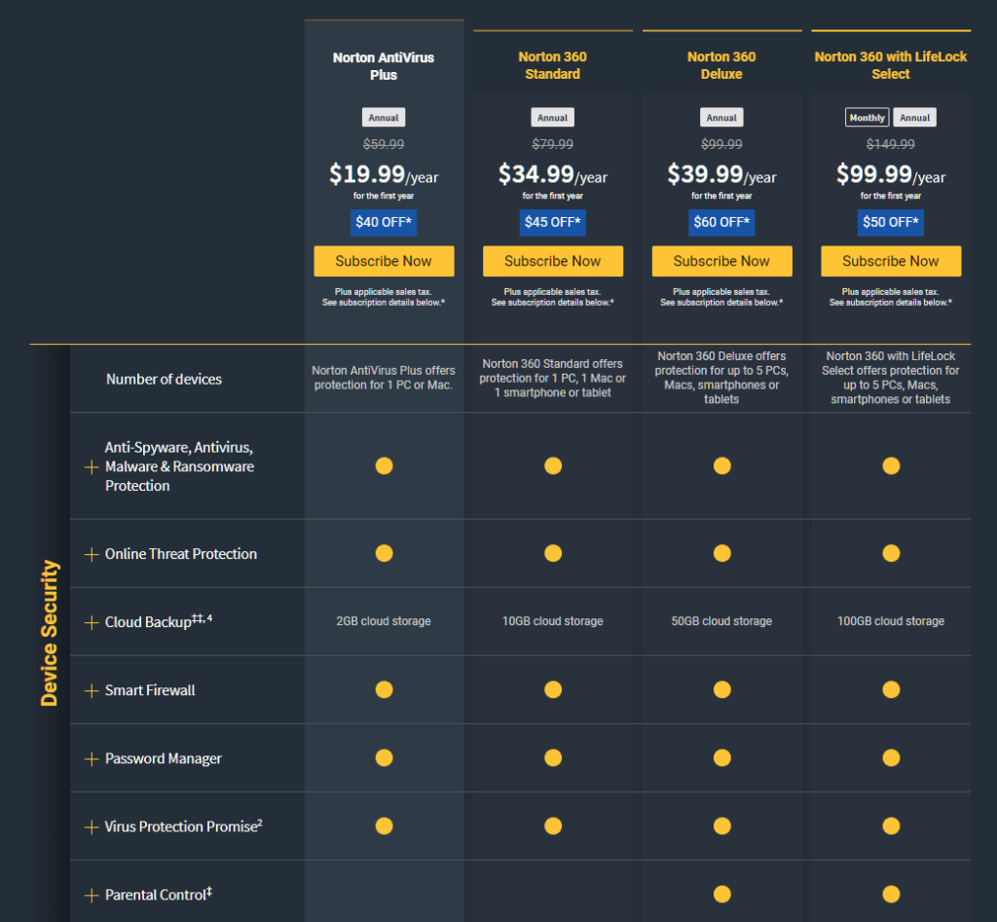Click the crossed-out $149.99 price
Viewport: 997px width, 922px height.
pos(891,144)
